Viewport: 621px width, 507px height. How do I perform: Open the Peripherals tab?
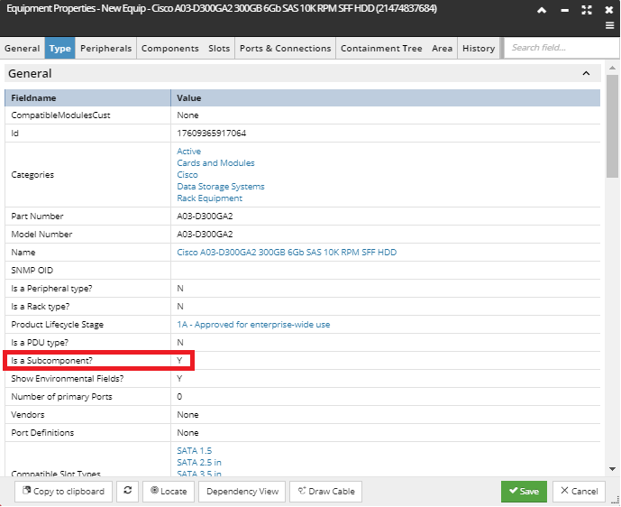[105, 48]
